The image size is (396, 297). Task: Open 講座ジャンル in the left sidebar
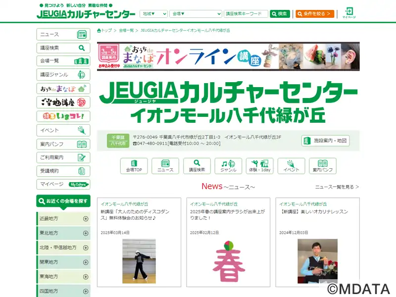[x=63, y=75]
